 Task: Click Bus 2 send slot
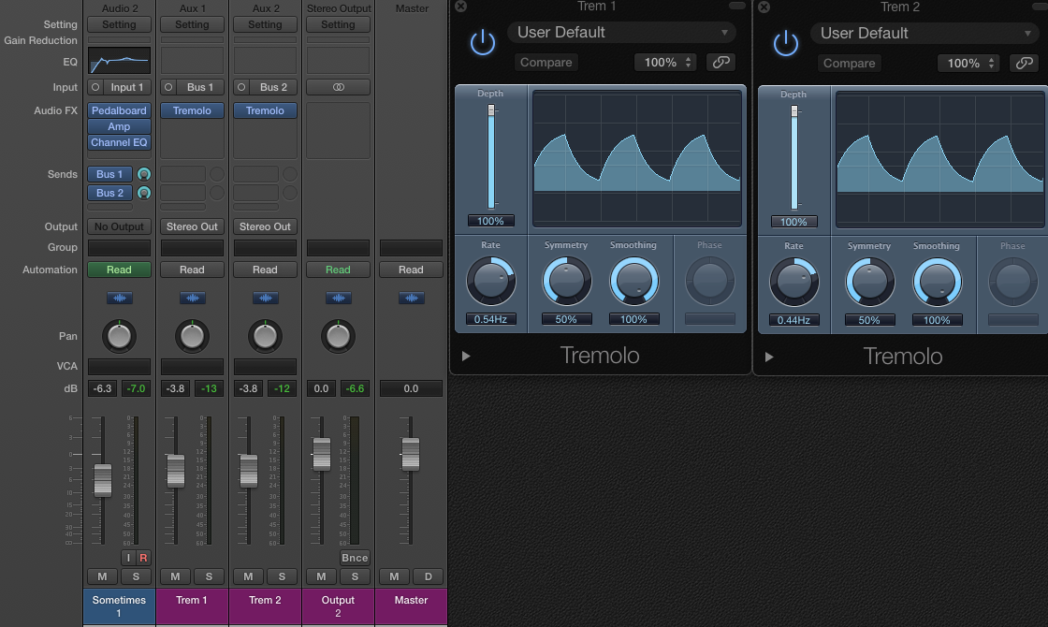point(109,193)
